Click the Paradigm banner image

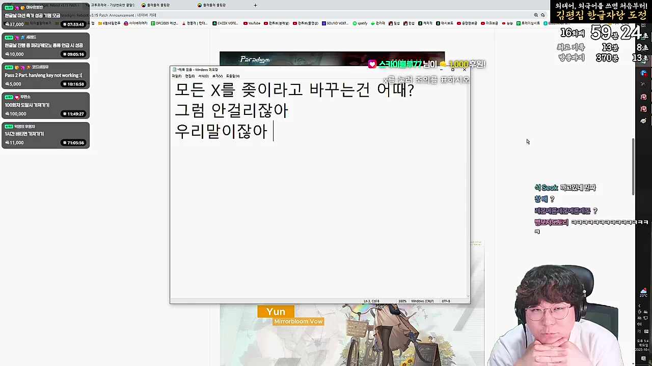(x=332, y=58)
